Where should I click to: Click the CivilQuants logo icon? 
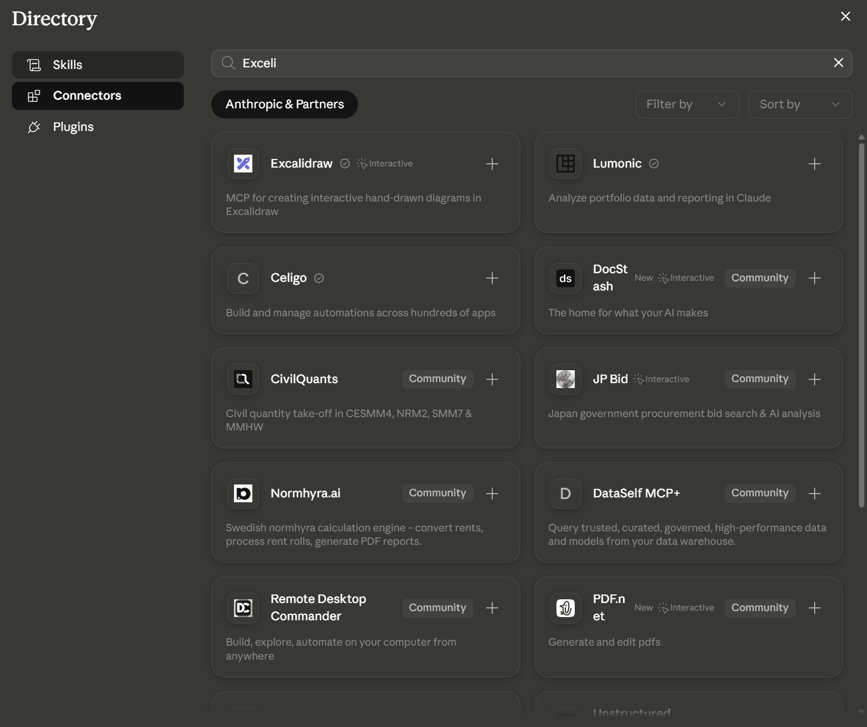pyautogui.click(x=243, y=379)
